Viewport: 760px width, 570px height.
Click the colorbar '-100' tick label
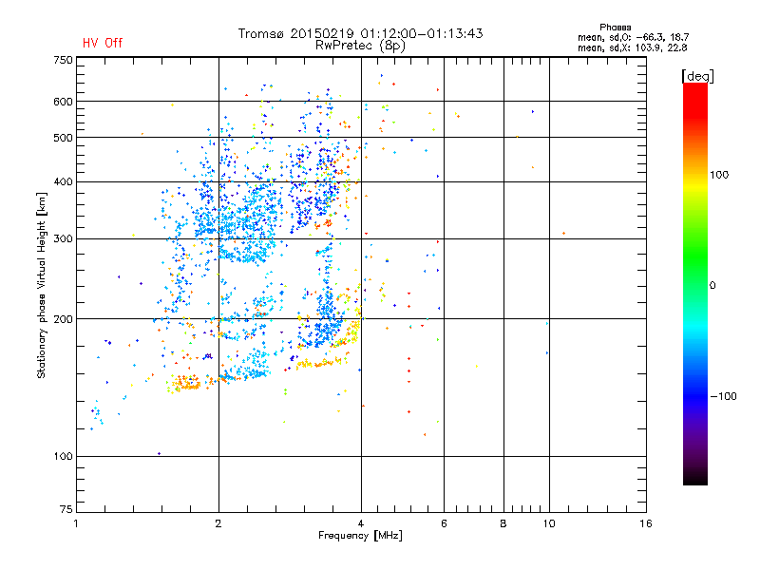tap(723, 396)
